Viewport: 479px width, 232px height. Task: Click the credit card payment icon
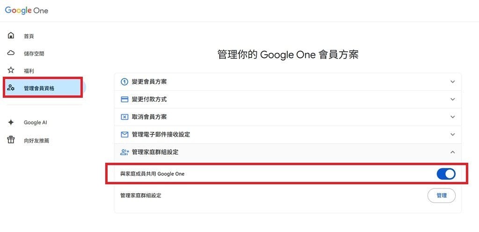(x=124, y=99)
